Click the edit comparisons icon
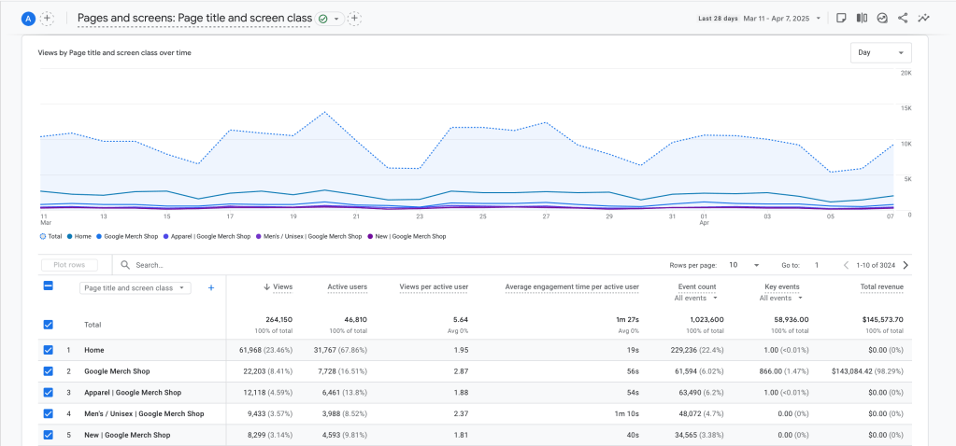Image resolution: width=956 pixels, height=446 pixels. tap(862, 18)
